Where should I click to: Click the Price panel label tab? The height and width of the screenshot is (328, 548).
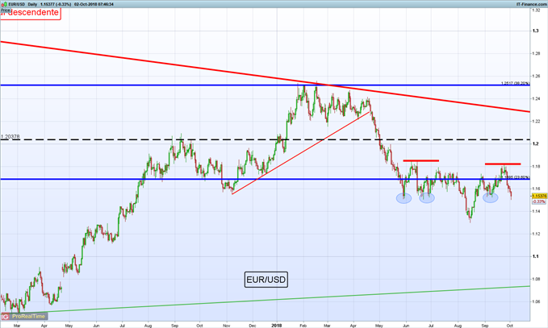click(x=5, y=10)
